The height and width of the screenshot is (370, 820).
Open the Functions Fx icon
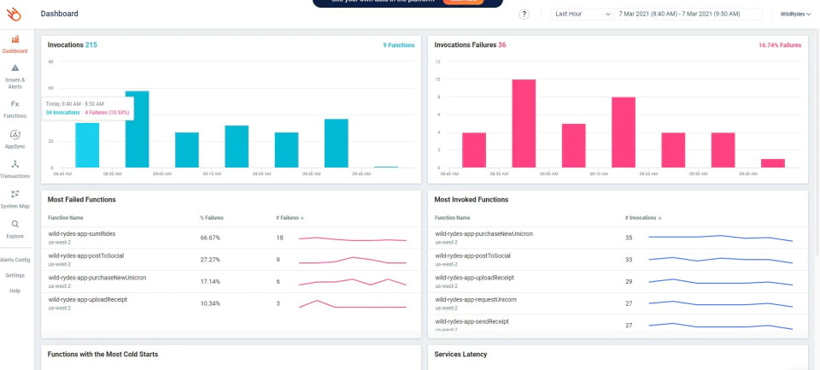tap(15, 104)
